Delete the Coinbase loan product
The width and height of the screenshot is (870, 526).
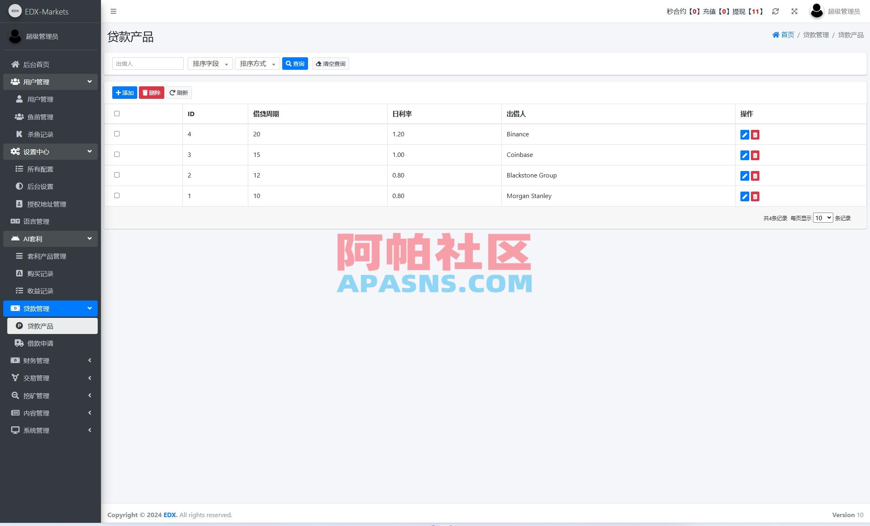coord(755,155)
